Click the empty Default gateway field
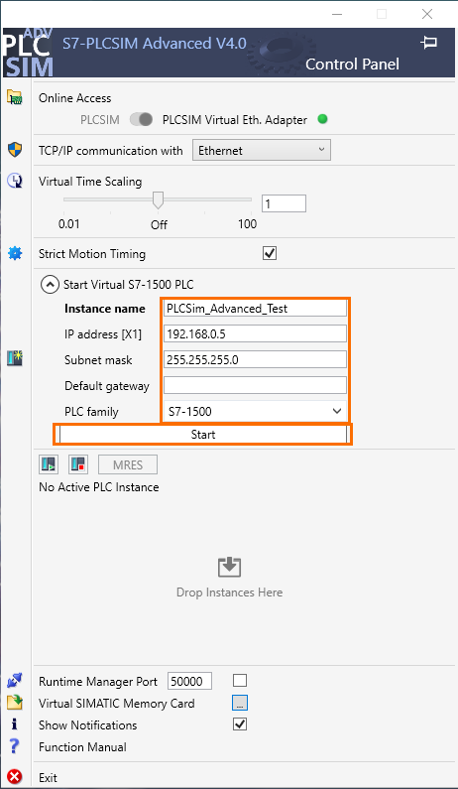Screen dimensions: 458x789 click(255, 385)
